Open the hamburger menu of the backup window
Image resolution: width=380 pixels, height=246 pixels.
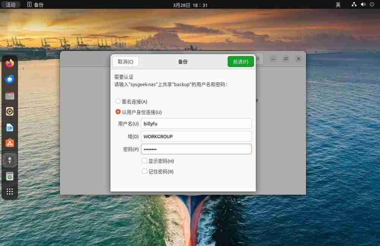257,58
